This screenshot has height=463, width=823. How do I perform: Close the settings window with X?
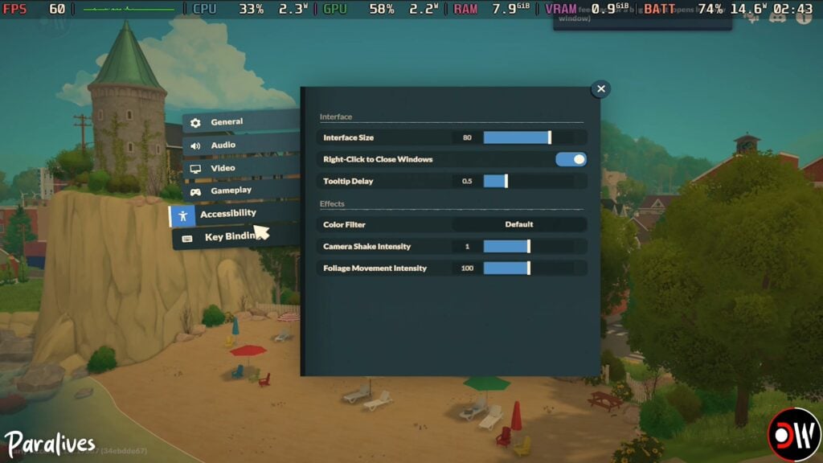pos(601,88)
